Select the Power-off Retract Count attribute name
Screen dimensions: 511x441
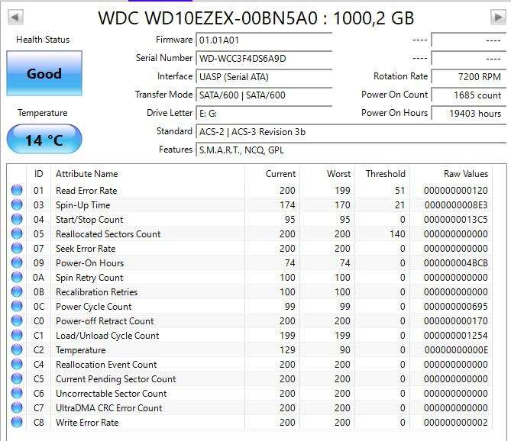(x=105, y=321)
